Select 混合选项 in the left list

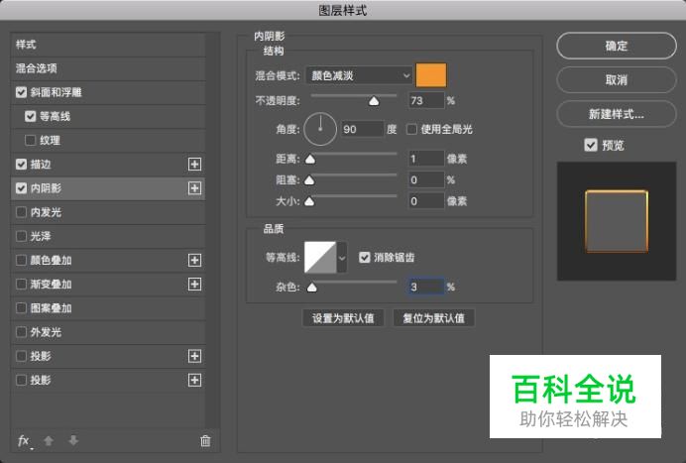click(x=108, y=68)
